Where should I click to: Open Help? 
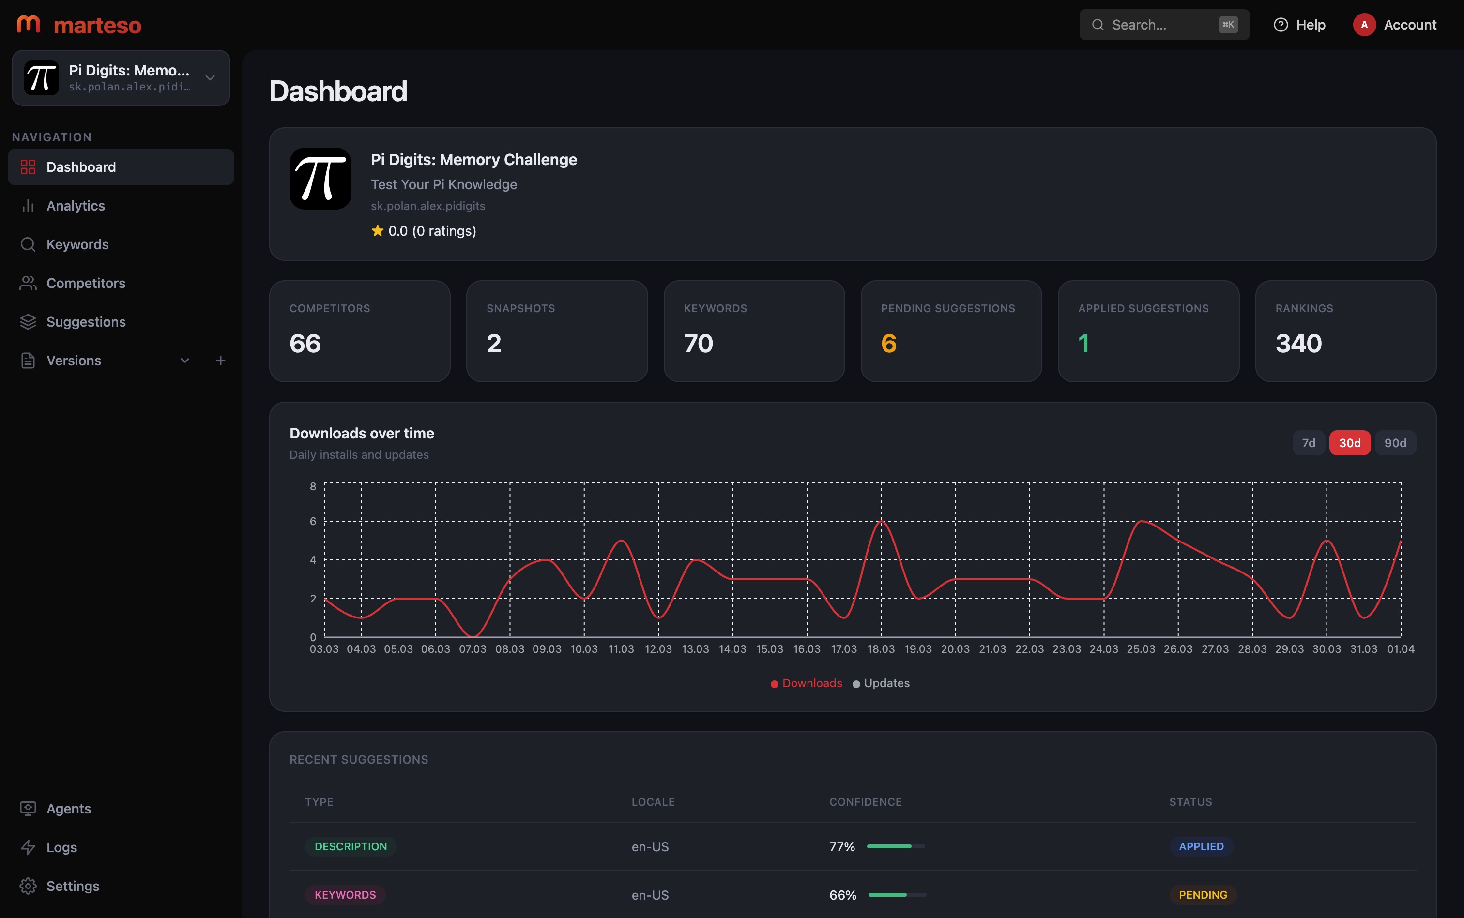1300,24
